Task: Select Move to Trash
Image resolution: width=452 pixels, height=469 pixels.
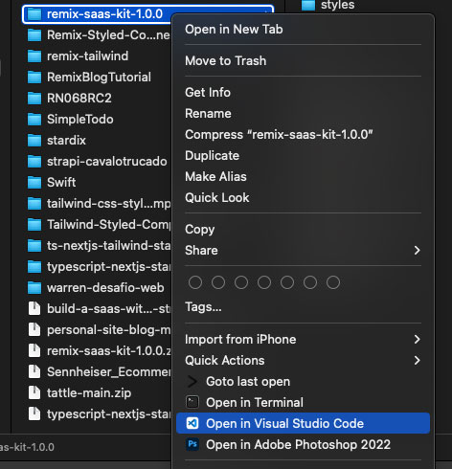Action: point(303,60)
